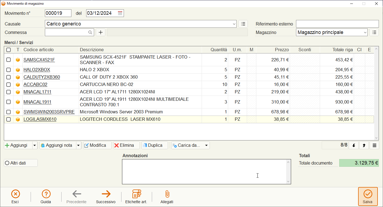This screenshot has width=383, height=207.
Task: Click the item type cube for MNACAL1911
Action: [x=18, y=102]
